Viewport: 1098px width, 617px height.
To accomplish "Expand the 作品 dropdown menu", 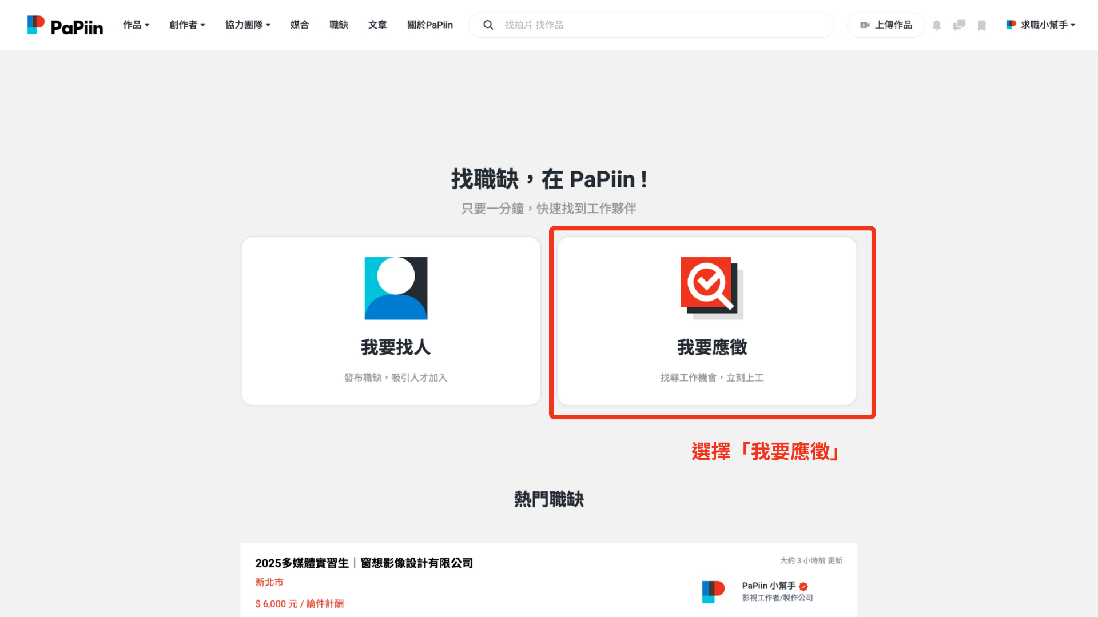I will pos(136,25).
